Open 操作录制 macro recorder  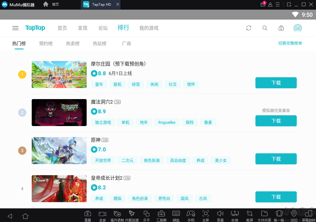click(x=117, y=216)
